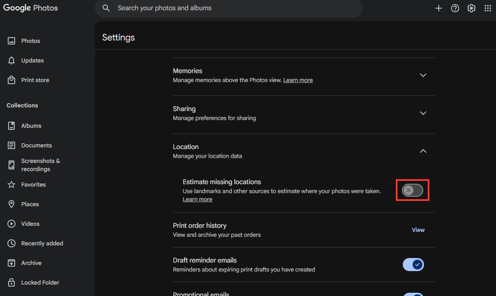Screen dimensions: 496x296
Task: Go to Updates in the sidebar
Action: [x=32, y=60]
